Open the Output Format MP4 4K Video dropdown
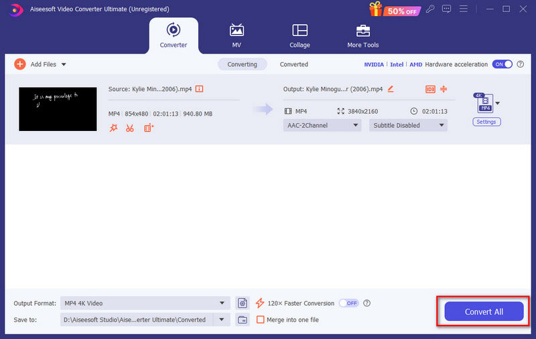Screen dimensions: 536x339 click(145, 303)
